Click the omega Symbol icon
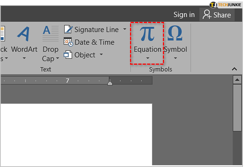The width and height of the screenshot is (244, 167). 175,34
